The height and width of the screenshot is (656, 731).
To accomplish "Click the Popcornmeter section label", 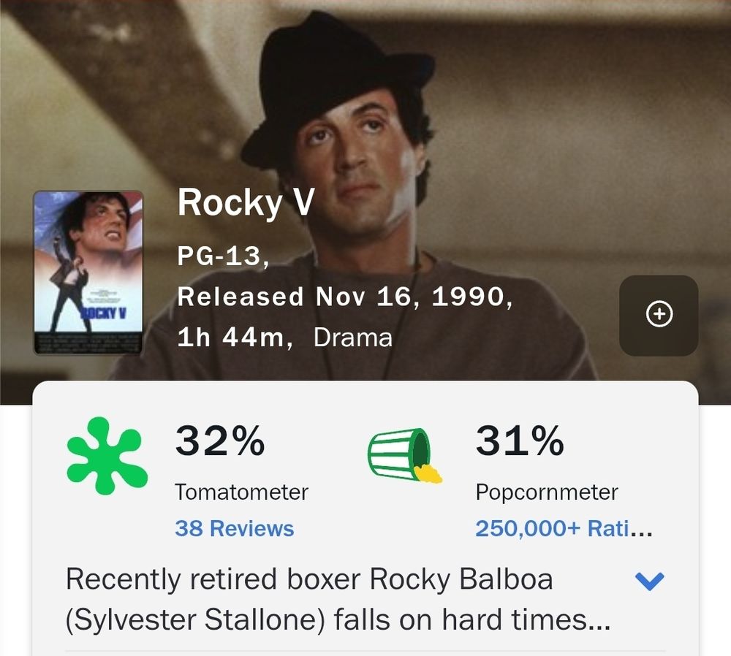I will [x=548, y=492].
